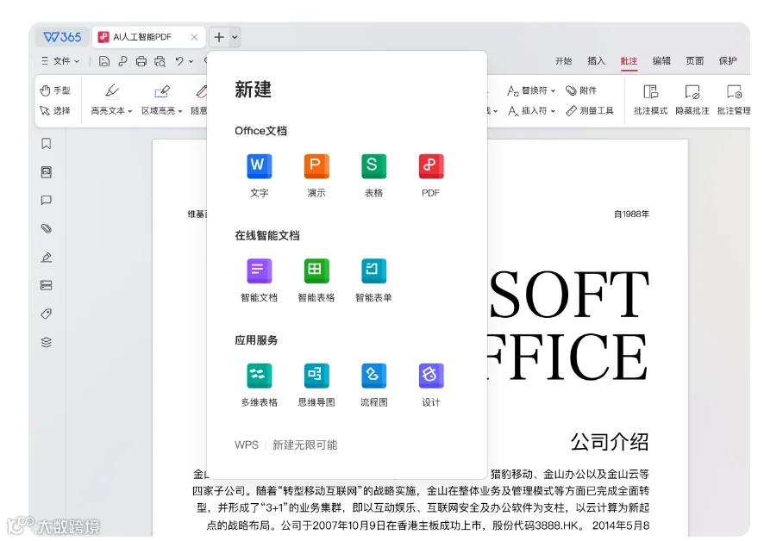Click the W365 home logo

[62, 37]
